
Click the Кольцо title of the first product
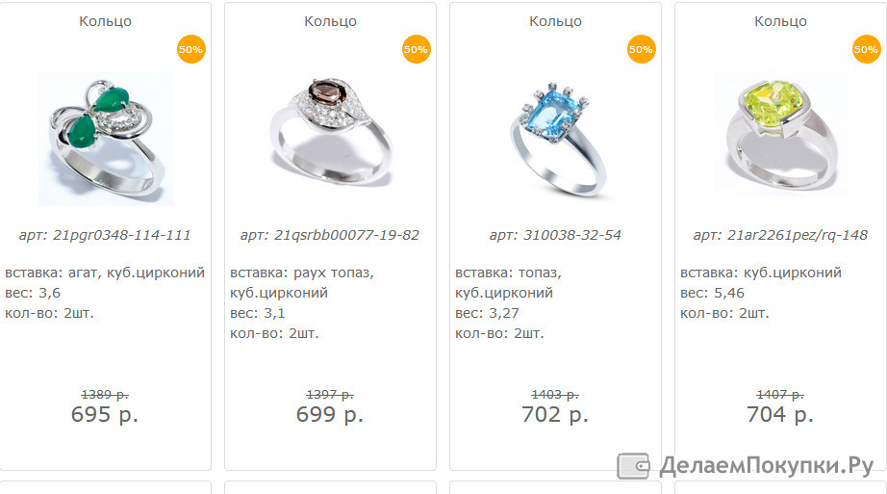coord(105,21)
